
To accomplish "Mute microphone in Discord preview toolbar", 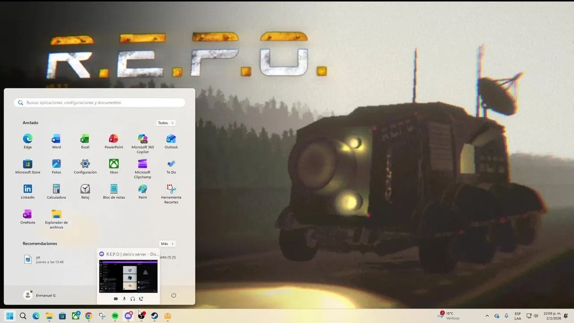I will (124, 299).
